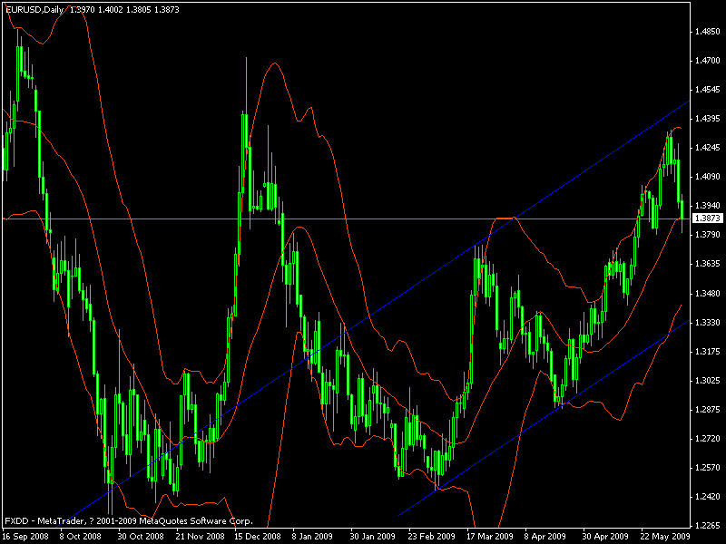The height and width of the screenshot is (544, 726).
Task: Click the 8 Oct 2008 date label
Action: [x=80, y=537]
